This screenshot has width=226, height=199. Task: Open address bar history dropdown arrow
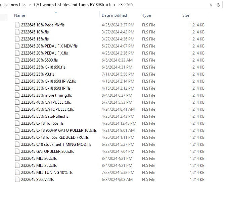point(211,5)
